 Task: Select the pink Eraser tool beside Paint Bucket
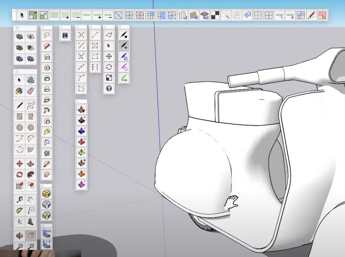tap(30, 91)
